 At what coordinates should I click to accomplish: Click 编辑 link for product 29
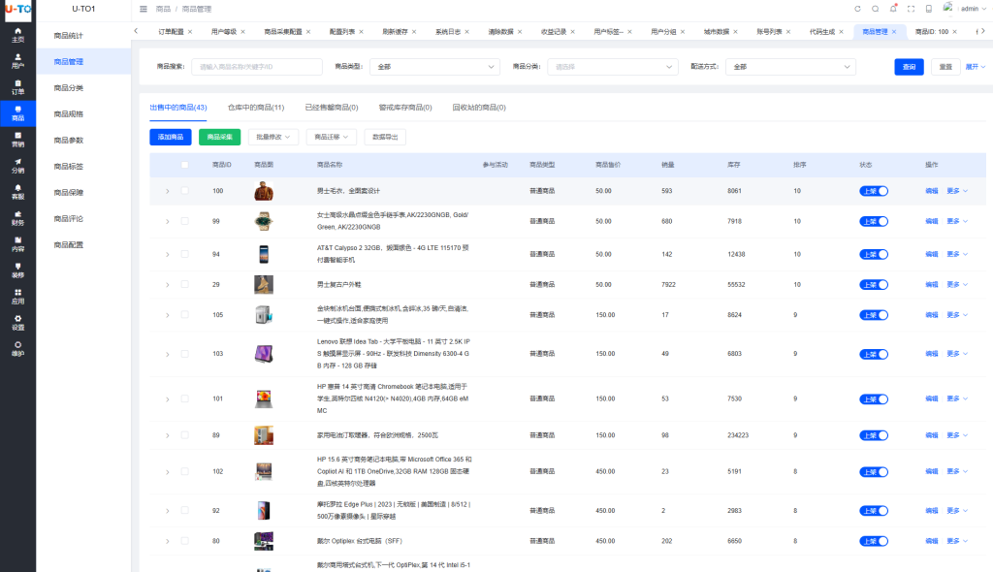(931, 284)
